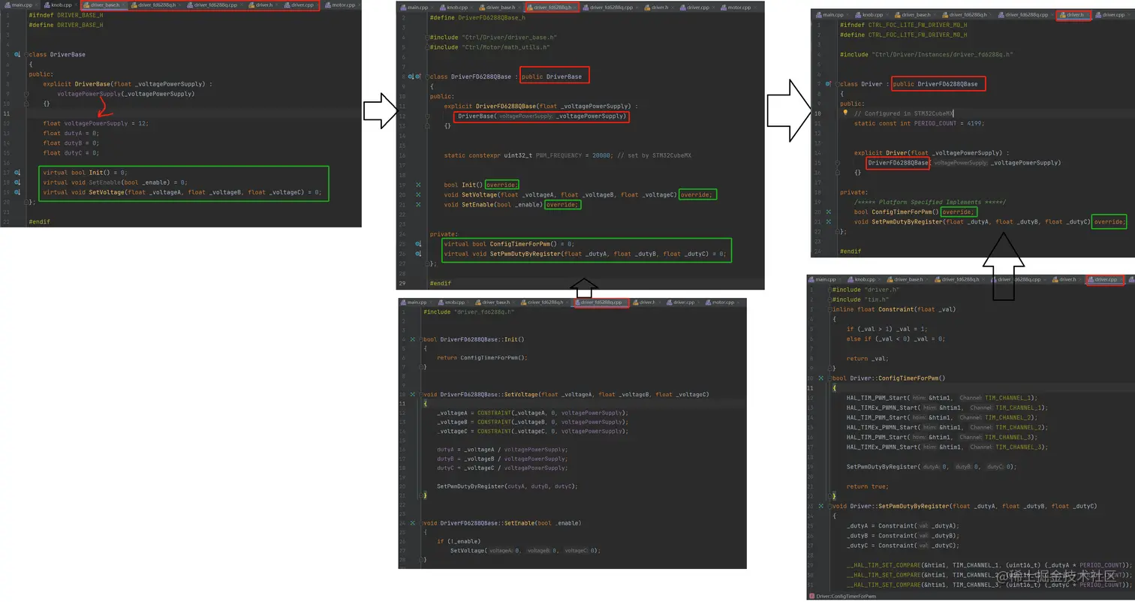This screenshot has height=602, width=1135.
Task: Click the Platform Specified Implements comment
Action: pos(929,202)
